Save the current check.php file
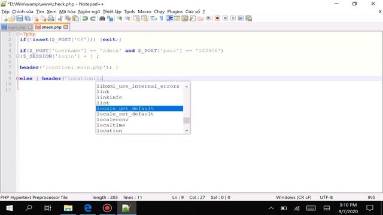The image size is (383, 215). [20, 19]
